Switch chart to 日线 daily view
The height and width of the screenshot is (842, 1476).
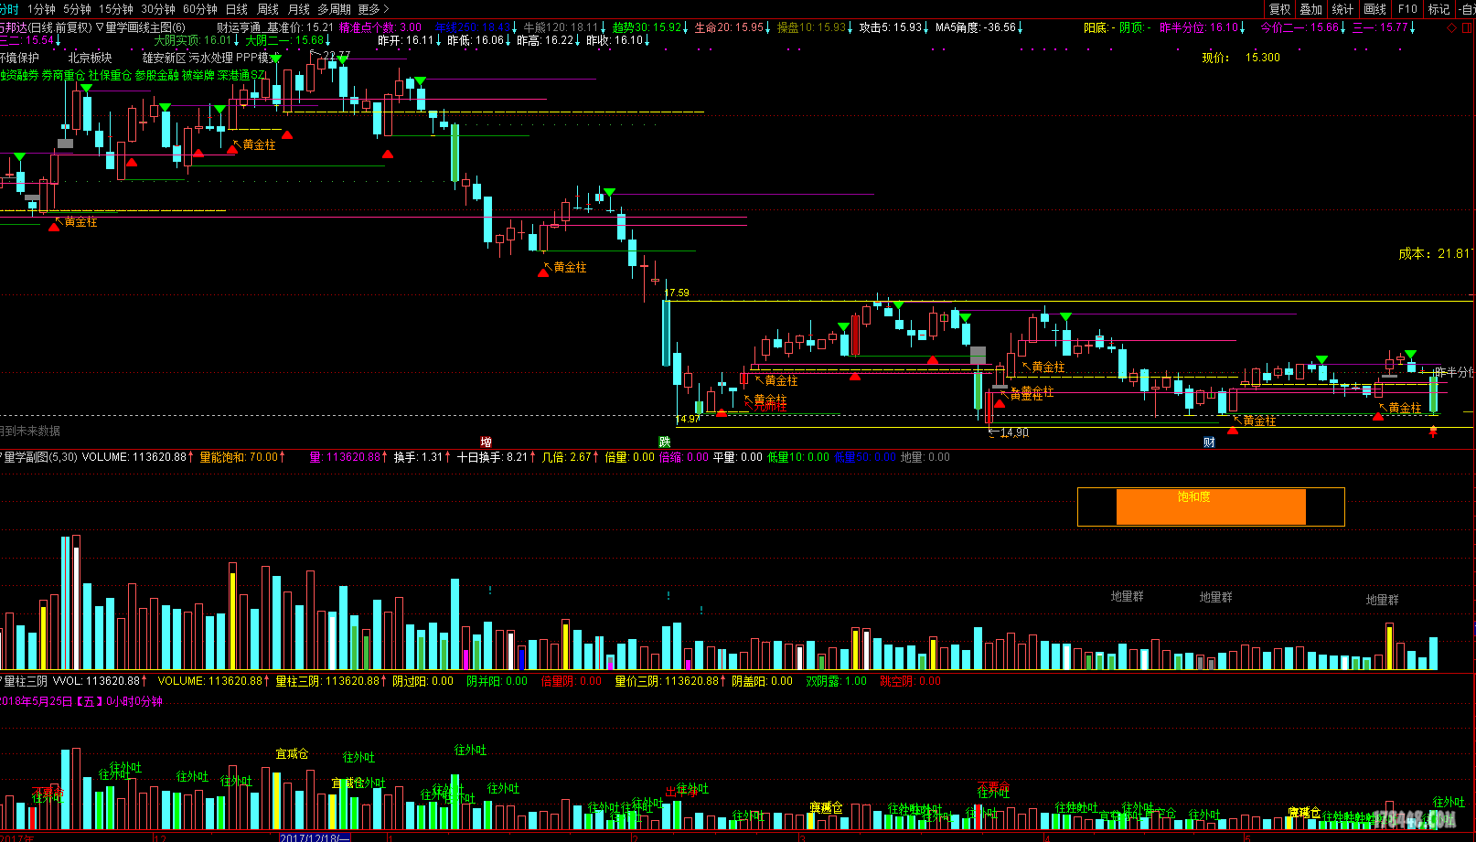click(237, 9)
